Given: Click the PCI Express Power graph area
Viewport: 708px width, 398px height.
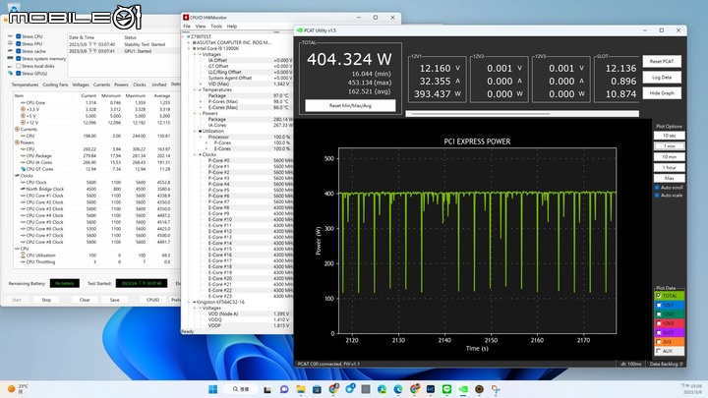Looking at the screenshot, I should point(477,241).
